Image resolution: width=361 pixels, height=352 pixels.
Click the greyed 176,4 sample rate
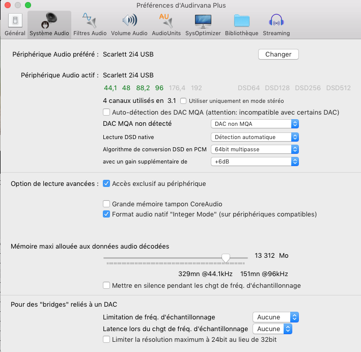point(177,88)
